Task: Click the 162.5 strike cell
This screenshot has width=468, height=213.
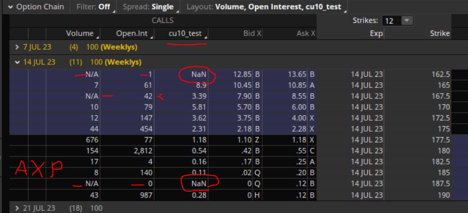Action: pyautogui.click(x=441, y=74)
